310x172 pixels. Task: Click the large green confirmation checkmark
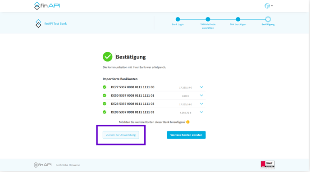point(107,57)
